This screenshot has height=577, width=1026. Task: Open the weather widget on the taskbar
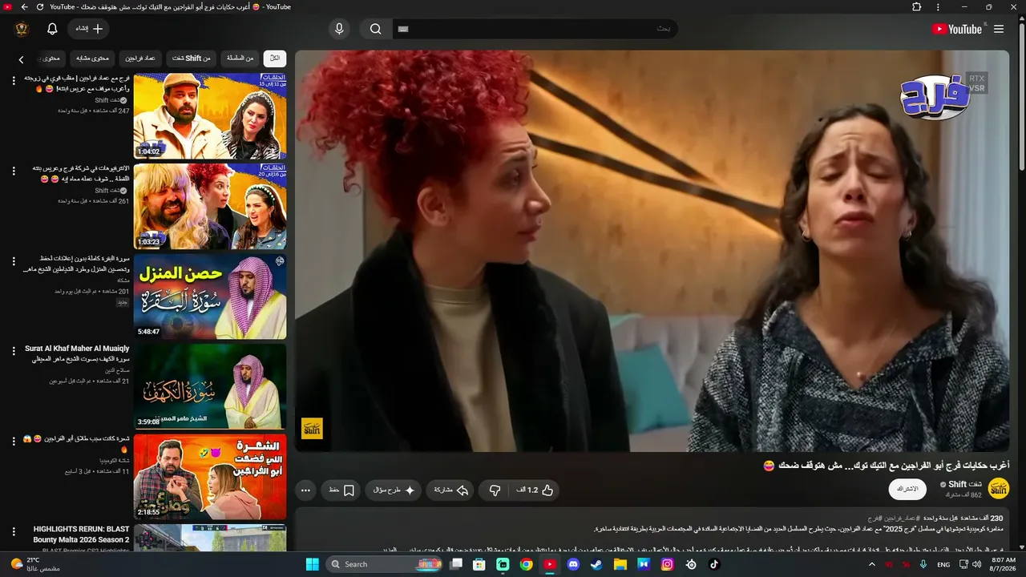click(x=34, y=564)
